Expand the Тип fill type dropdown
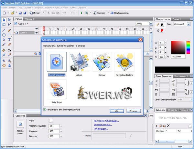 click(189, 24)
